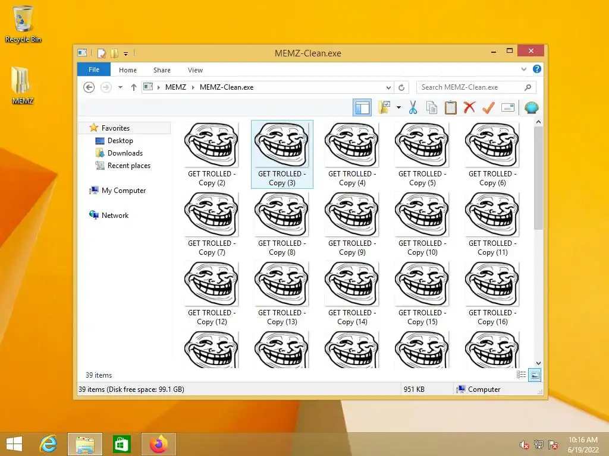Open Customize Quick Access Toolbar dropdown
This screenshot has width=609, height=456.
pos(126,53)
